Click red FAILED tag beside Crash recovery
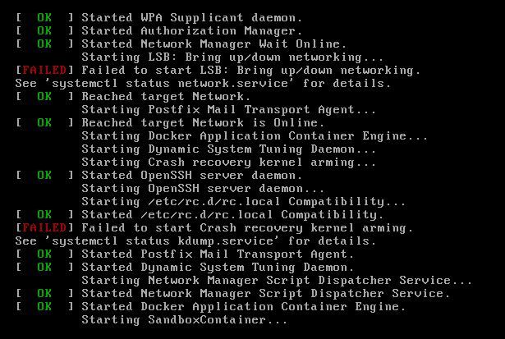Image resolution: width=505 pixels, height=339 pixels. (44, 227)
